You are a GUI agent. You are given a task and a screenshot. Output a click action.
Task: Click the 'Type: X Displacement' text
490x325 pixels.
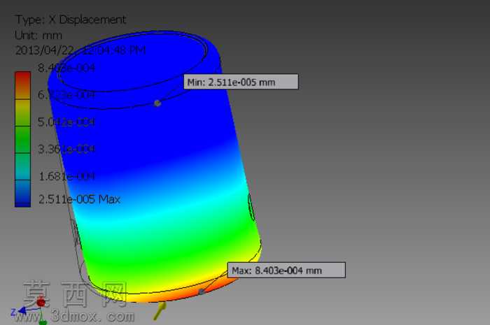point(71,20)
